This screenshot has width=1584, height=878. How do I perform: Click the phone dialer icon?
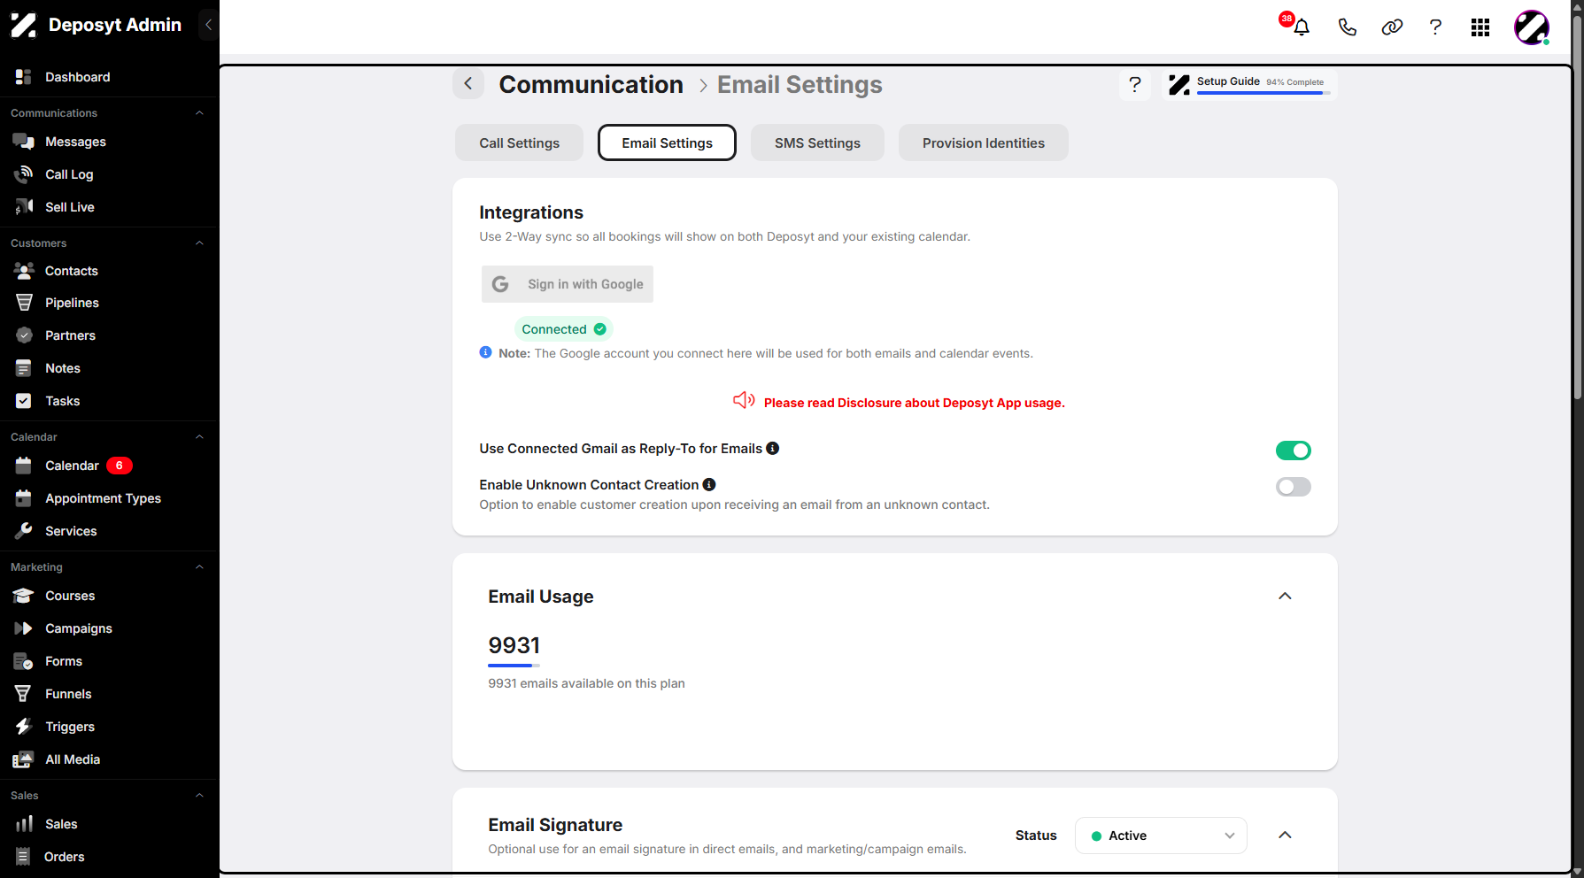click(x=1347, y=27)
